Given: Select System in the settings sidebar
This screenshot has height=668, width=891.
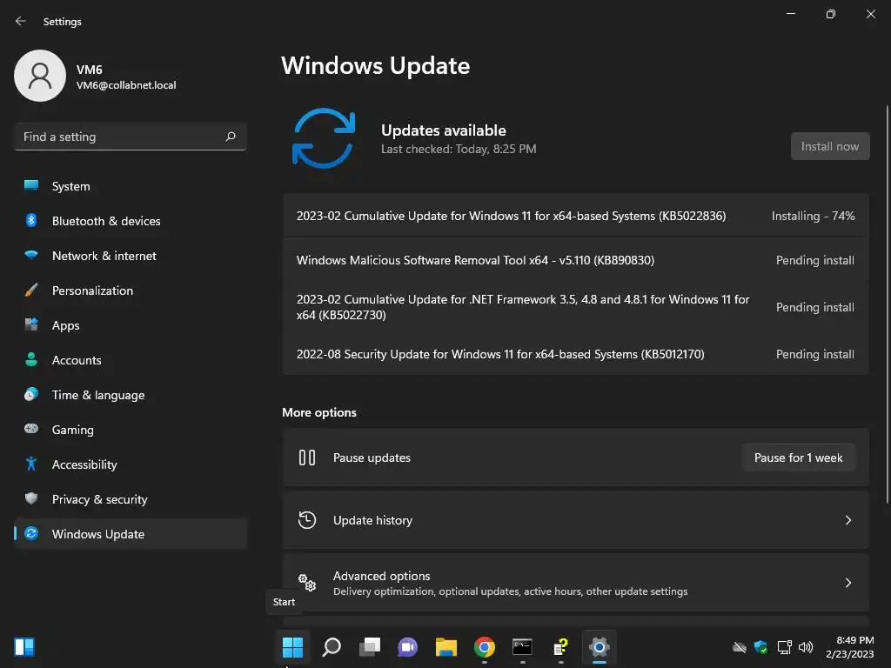Looking at the screenshot, I should 131,186.
